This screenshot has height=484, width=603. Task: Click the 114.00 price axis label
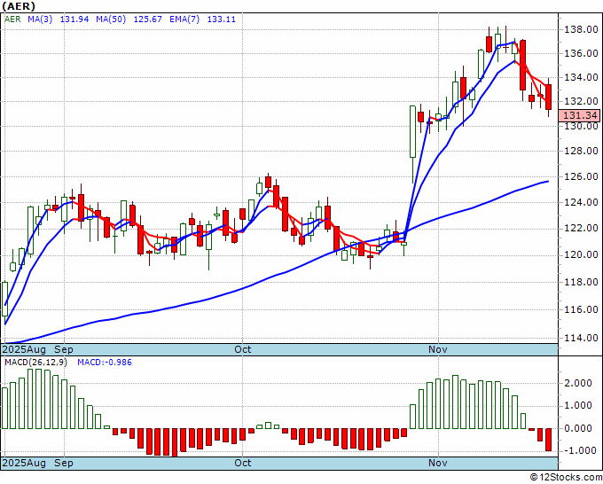click(x=581, y=338)
